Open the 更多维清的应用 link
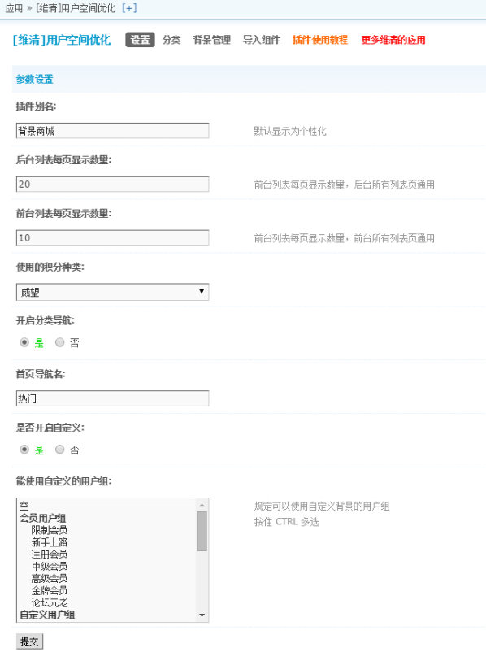Viewport: 486px width, 652px height. point(393,40)
